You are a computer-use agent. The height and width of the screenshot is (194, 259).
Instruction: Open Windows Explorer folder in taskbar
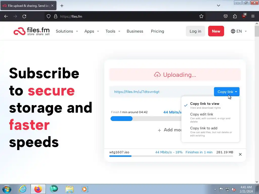tap(70, 189)
